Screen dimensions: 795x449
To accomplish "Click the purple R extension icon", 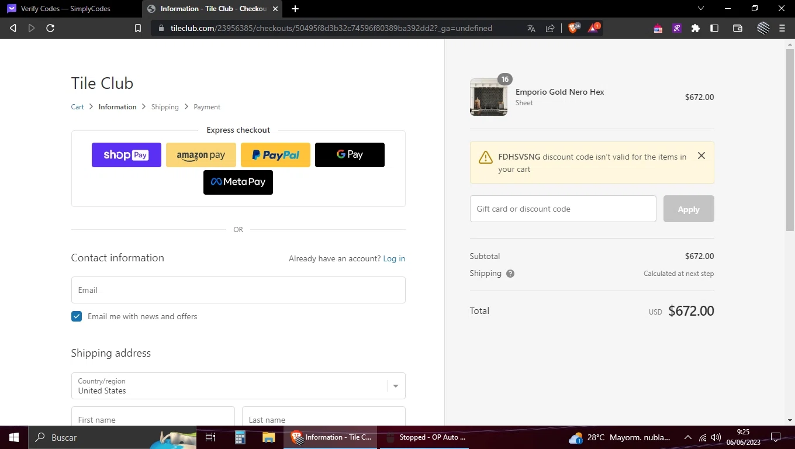I will [x=677, y=28].
